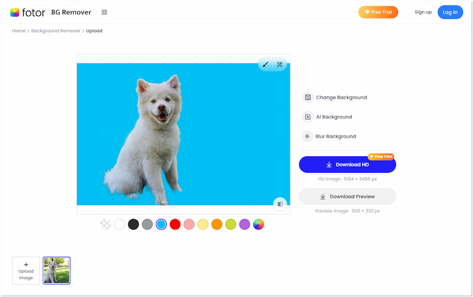
Task: Click the Download HD button
Action: tap(347, 164)
